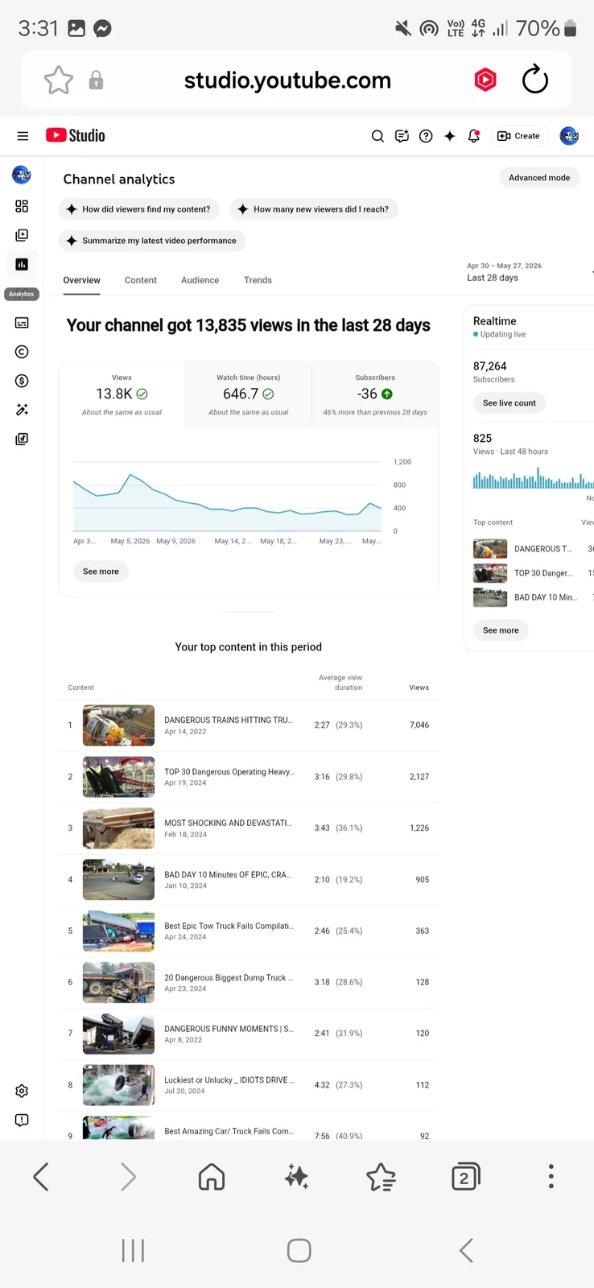594x1288 pixels.
Task: Open browser bookmarks list icon
Action: (x=381, y=1177)
